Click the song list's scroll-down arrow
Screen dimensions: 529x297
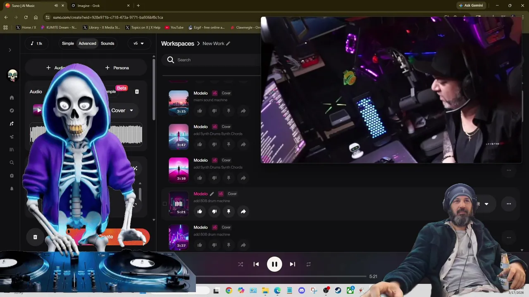tap(522, 250)
